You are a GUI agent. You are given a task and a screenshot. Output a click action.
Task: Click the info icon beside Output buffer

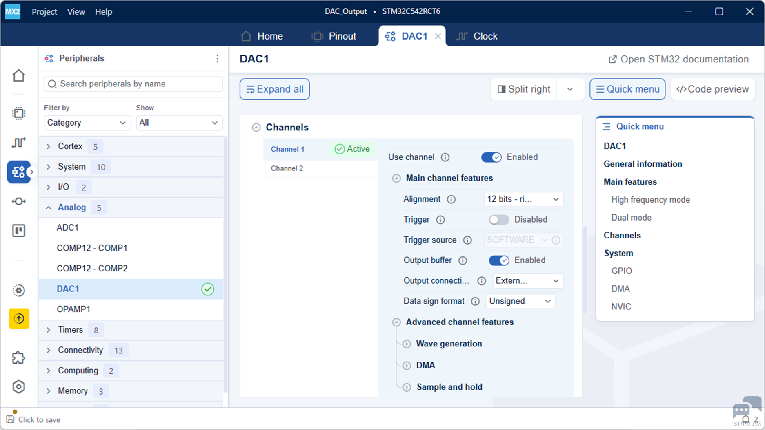[463, 260]
